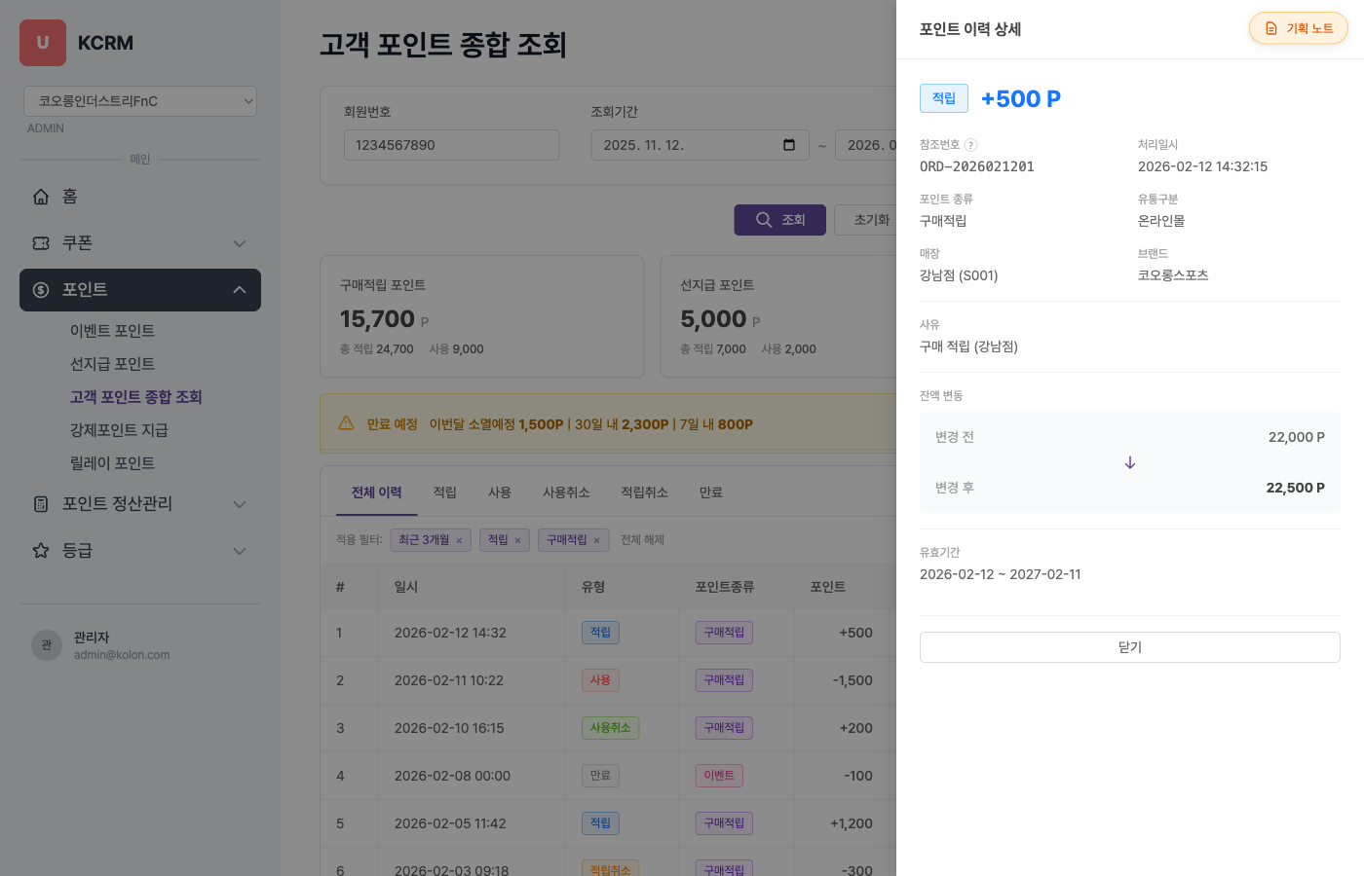The height and width of the screenshot is (876, 1364).
Task: Click the calendar icon in start date field
Action: pos(789,145)
